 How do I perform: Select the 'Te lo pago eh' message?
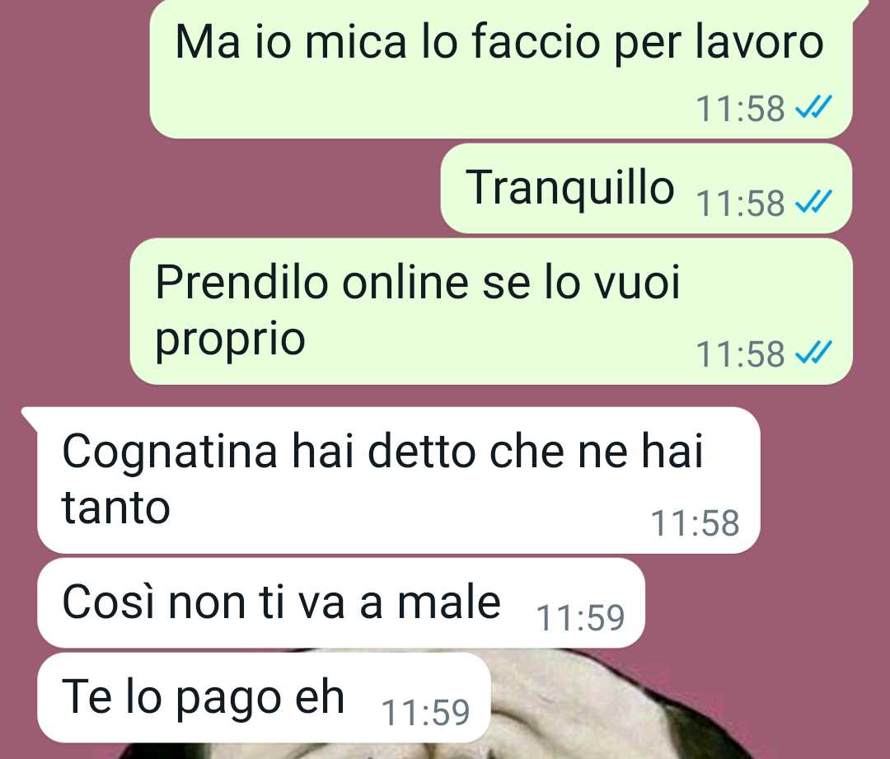264,698
